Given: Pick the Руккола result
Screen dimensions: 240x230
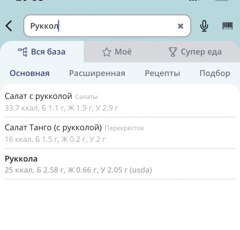Looking at the screenshot, I should click(21, 159).
